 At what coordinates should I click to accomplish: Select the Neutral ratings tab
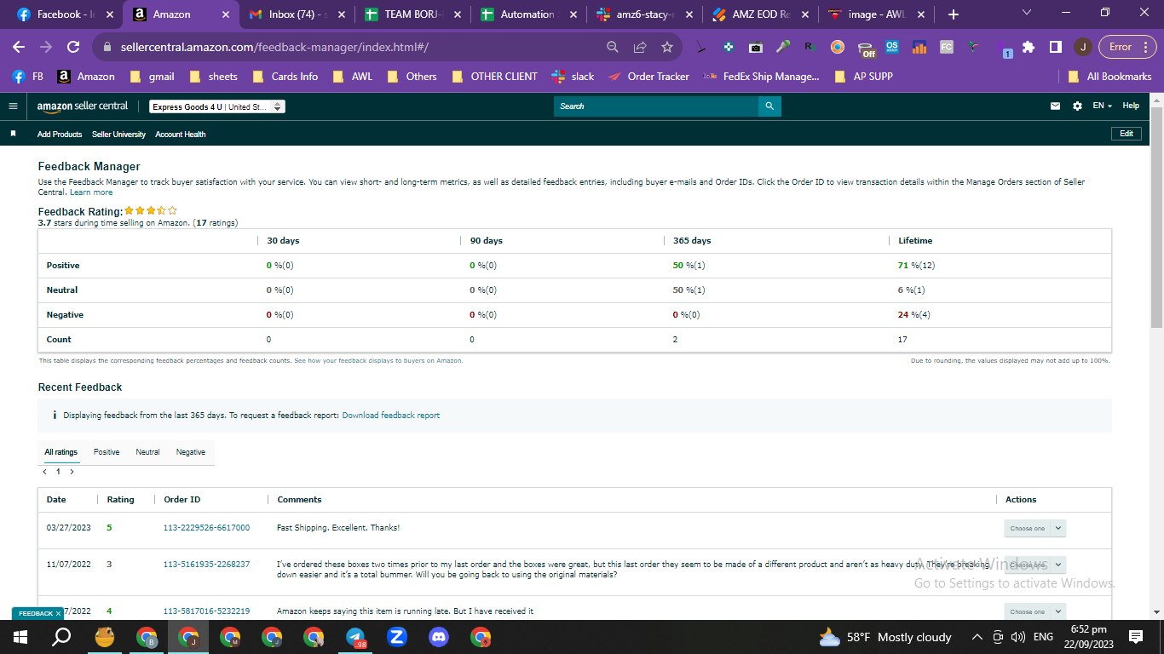pyautogui.click(x=147, y=452)
